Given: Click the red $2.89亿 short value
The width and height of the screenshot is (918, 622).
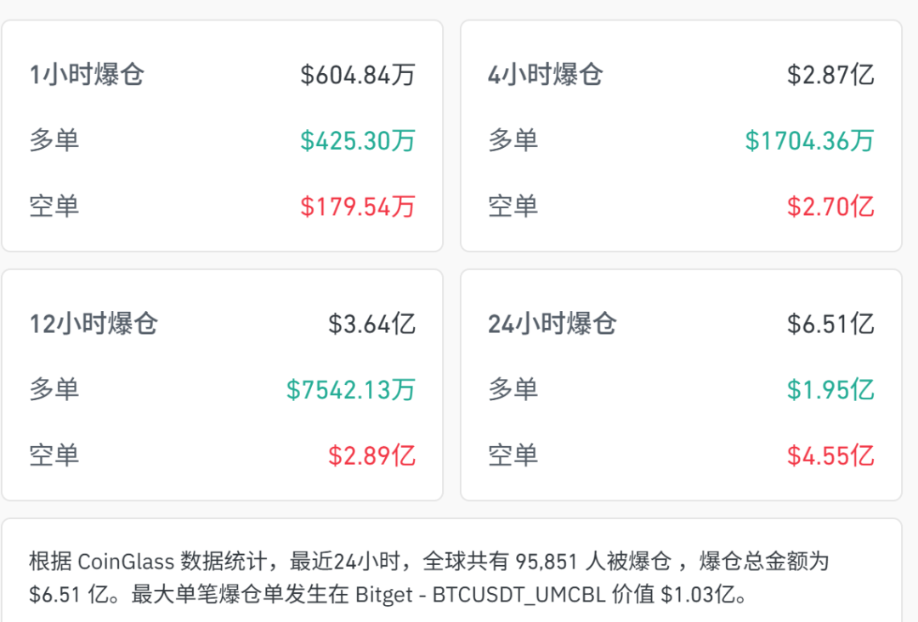Looking at the screenshot, I should pyautogui.click(x=371, y=455).
